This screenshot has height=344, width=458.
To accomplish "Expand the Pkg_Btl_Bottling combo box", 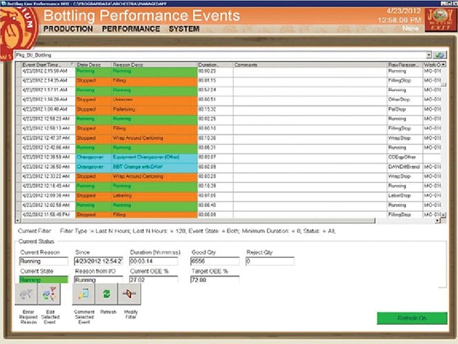I will click(x=428, y=54).
